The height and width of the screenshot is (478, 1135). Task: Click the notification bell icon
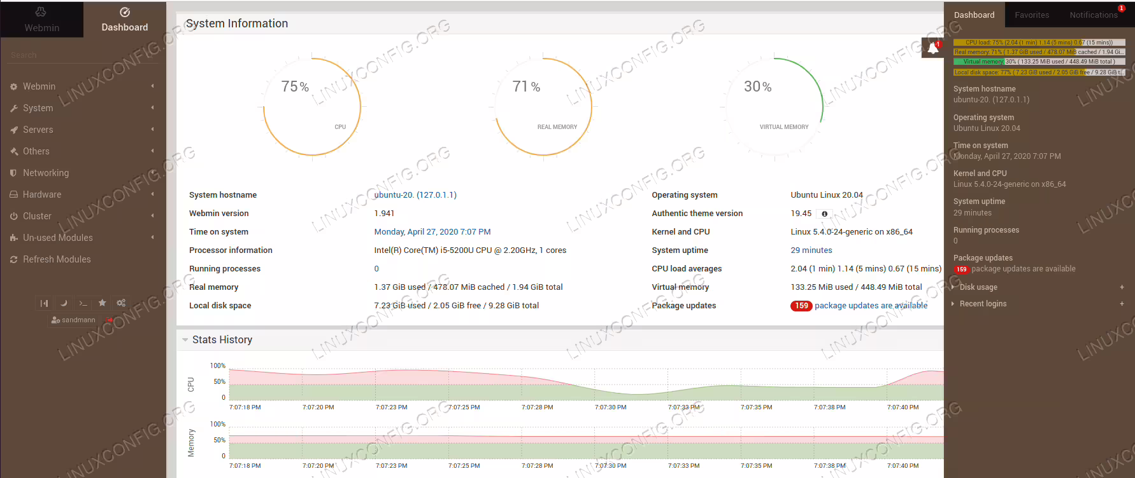pyautogui.click(x=932, y=48)
